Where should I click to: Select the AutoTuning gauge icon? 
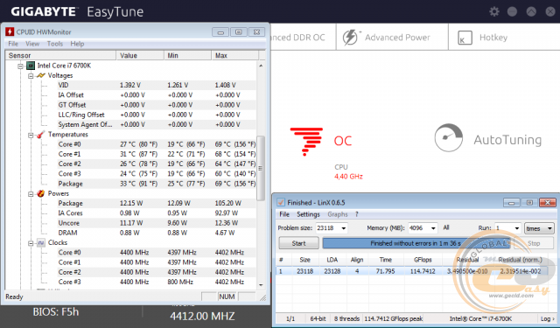coord(449,138)
